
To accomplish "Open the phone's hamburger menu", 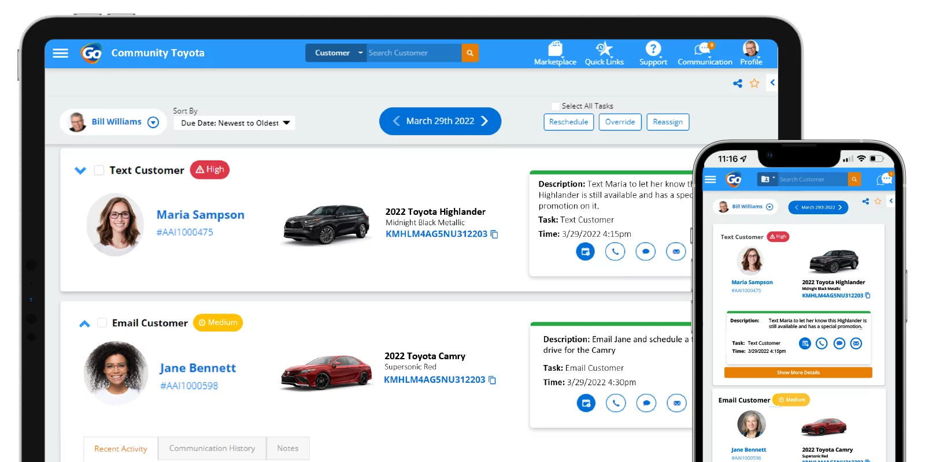I will pyautogui.click(x=711, y=180).
